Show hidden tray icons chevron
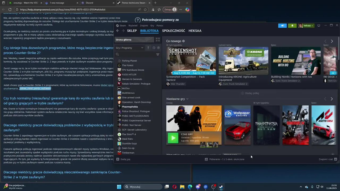Screen dimensions: 340x191 click(x=301, y=187)
